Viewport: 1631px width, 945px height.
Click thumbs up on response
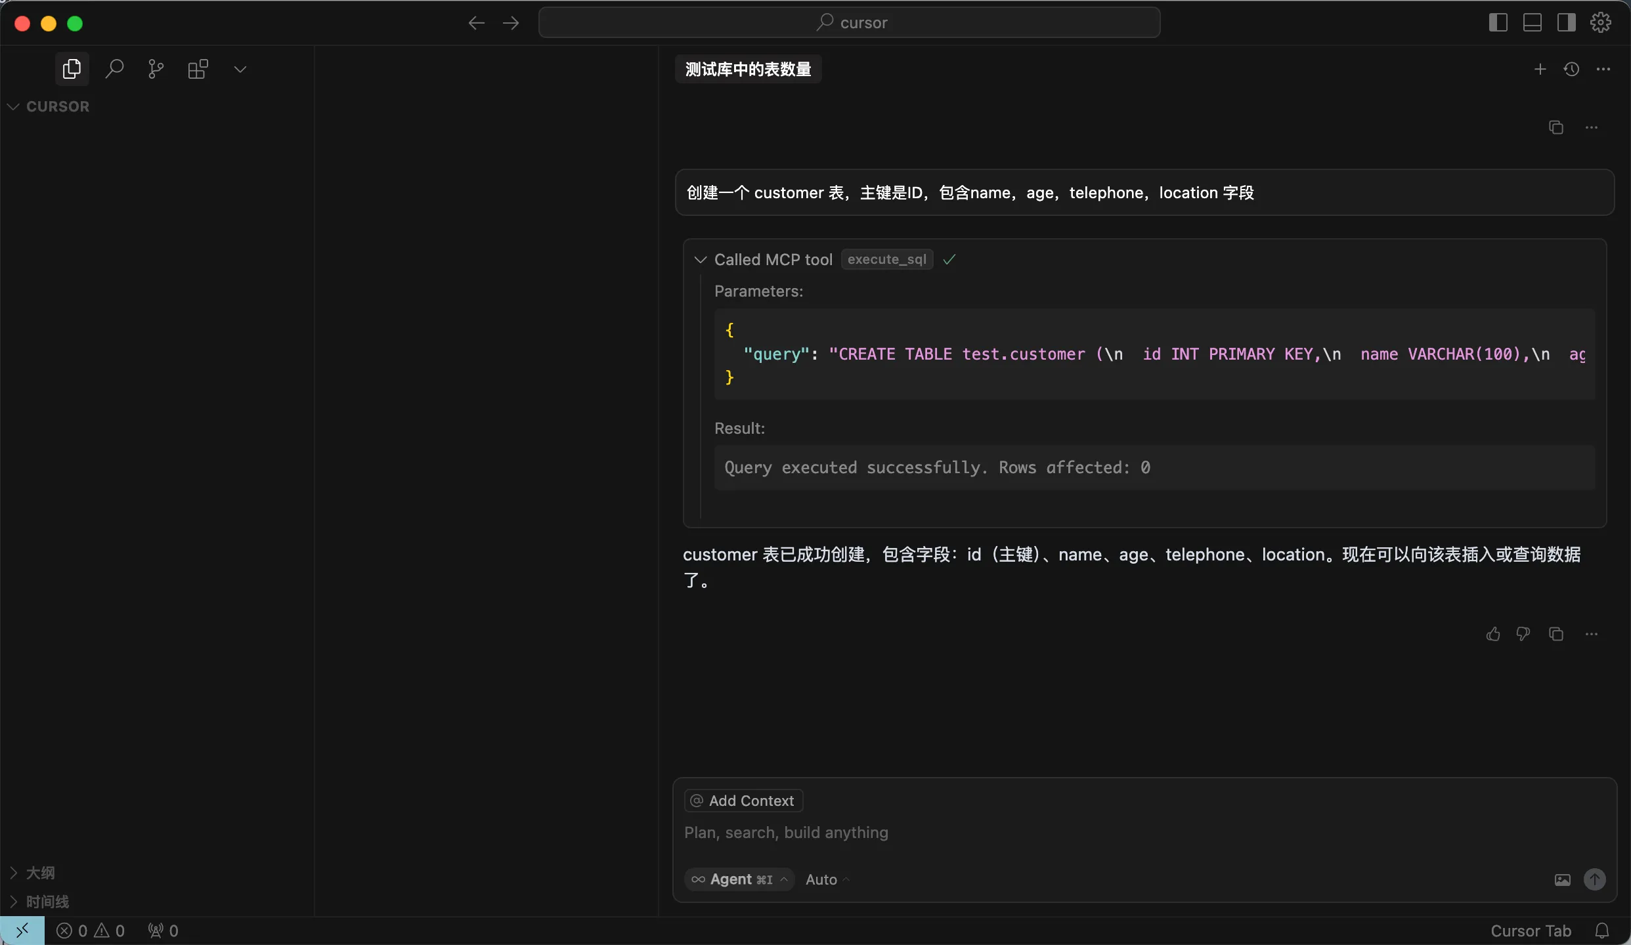click(1493, 634)
